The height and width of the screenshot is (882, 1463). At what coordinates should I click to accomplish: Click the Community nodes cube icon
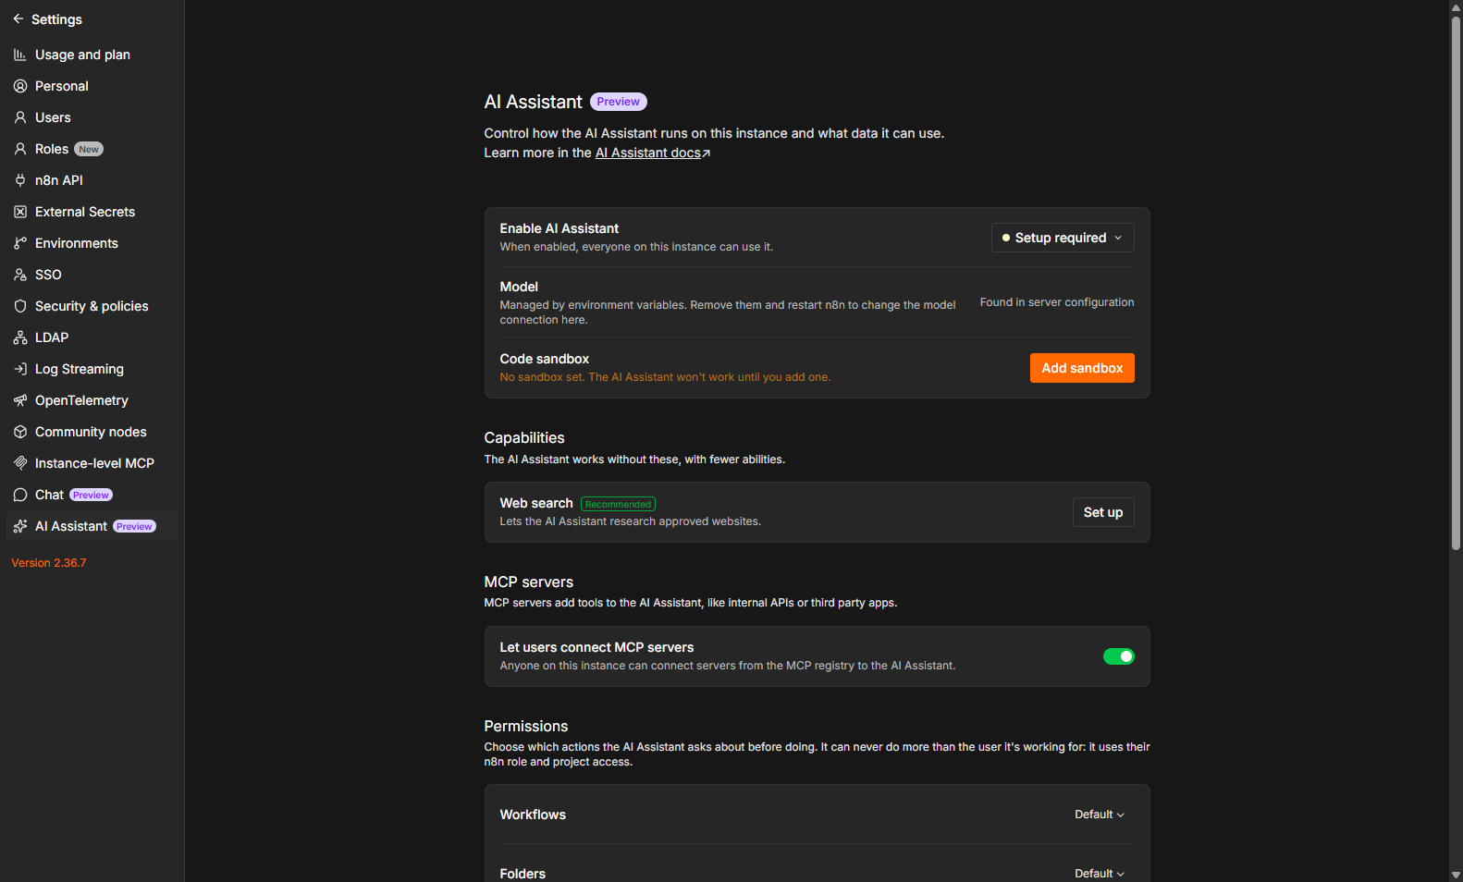pyautogui.click(x=20, y=432)
